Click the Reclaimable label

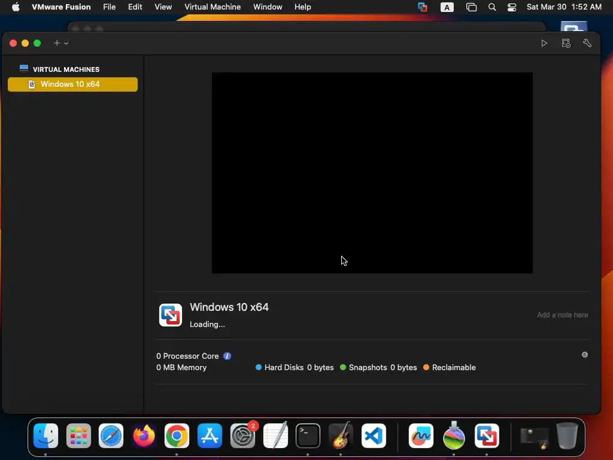[454, 367]
